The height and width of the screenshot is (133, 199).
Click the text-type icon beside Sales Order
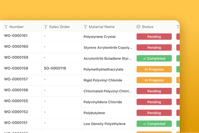(46, 27)
